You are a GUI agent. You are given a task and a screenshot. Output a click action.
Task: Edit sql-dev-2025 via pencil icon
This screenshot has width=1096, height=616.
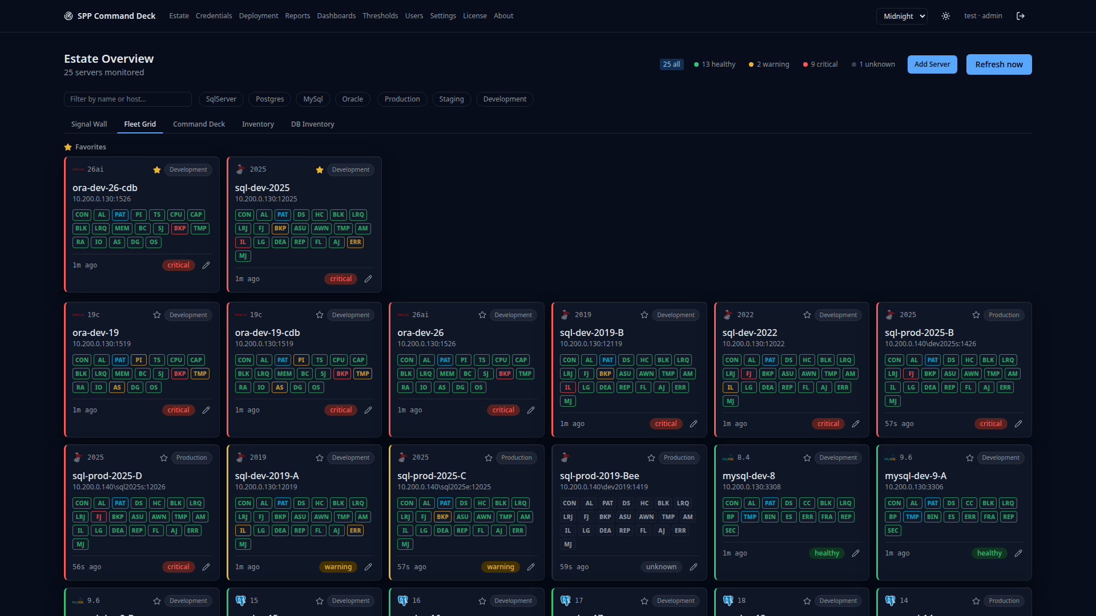tap(368, 279)
